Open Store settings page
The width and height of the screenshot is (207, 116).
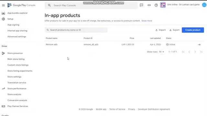click(14, 77)
